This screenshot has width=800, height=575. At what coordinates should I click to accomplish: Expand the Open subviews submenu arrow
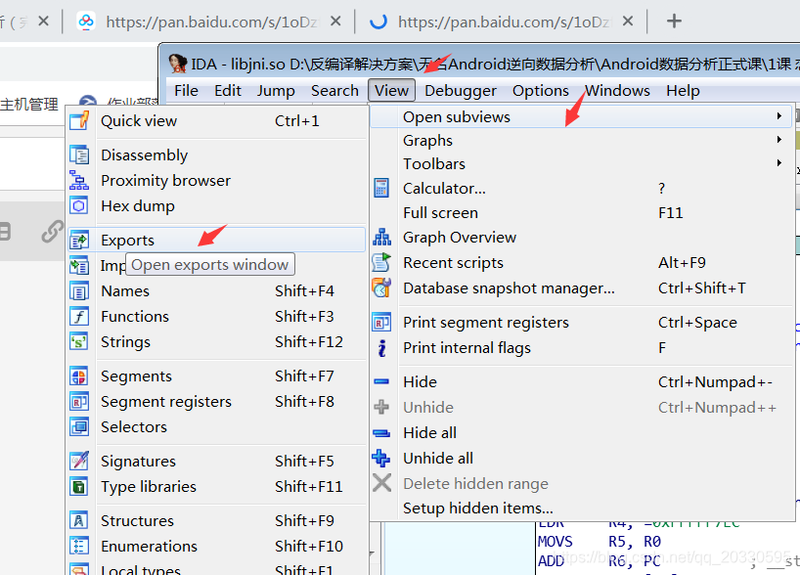click(779, 116)
